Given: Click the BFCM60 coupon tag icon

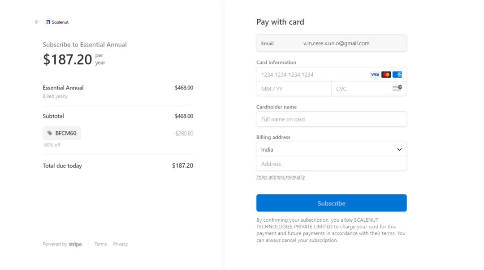Looking at the screenshot, I should [50, 133].
